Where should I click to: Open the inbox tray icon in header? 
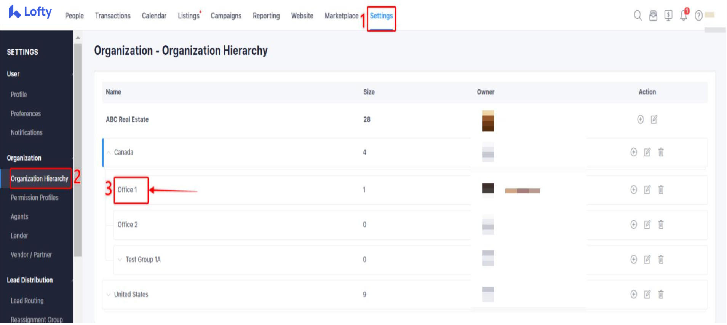[653, 16]
